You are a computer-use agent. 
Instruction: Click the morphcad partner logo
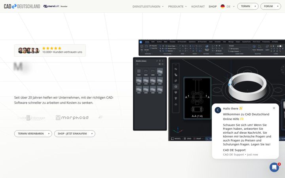pyautogui.click(x=72, y=118)
